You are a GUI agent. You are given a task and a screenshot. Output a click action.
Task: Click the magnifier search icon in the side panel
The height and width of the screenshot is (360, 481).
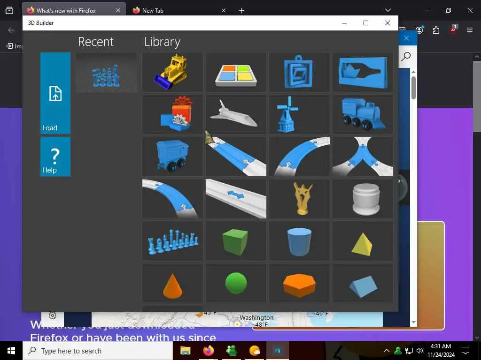point(406,56)
